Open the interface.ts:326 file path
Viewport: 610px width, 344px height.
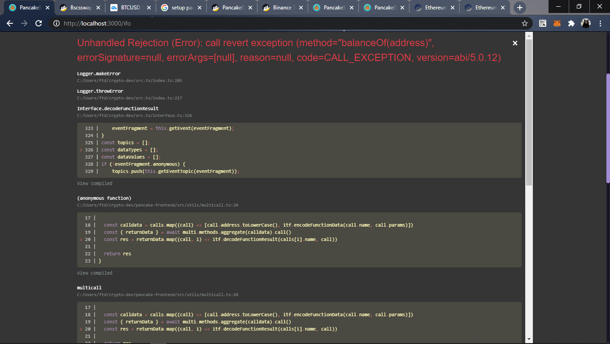pyautogui.click(x=135, y=115)
